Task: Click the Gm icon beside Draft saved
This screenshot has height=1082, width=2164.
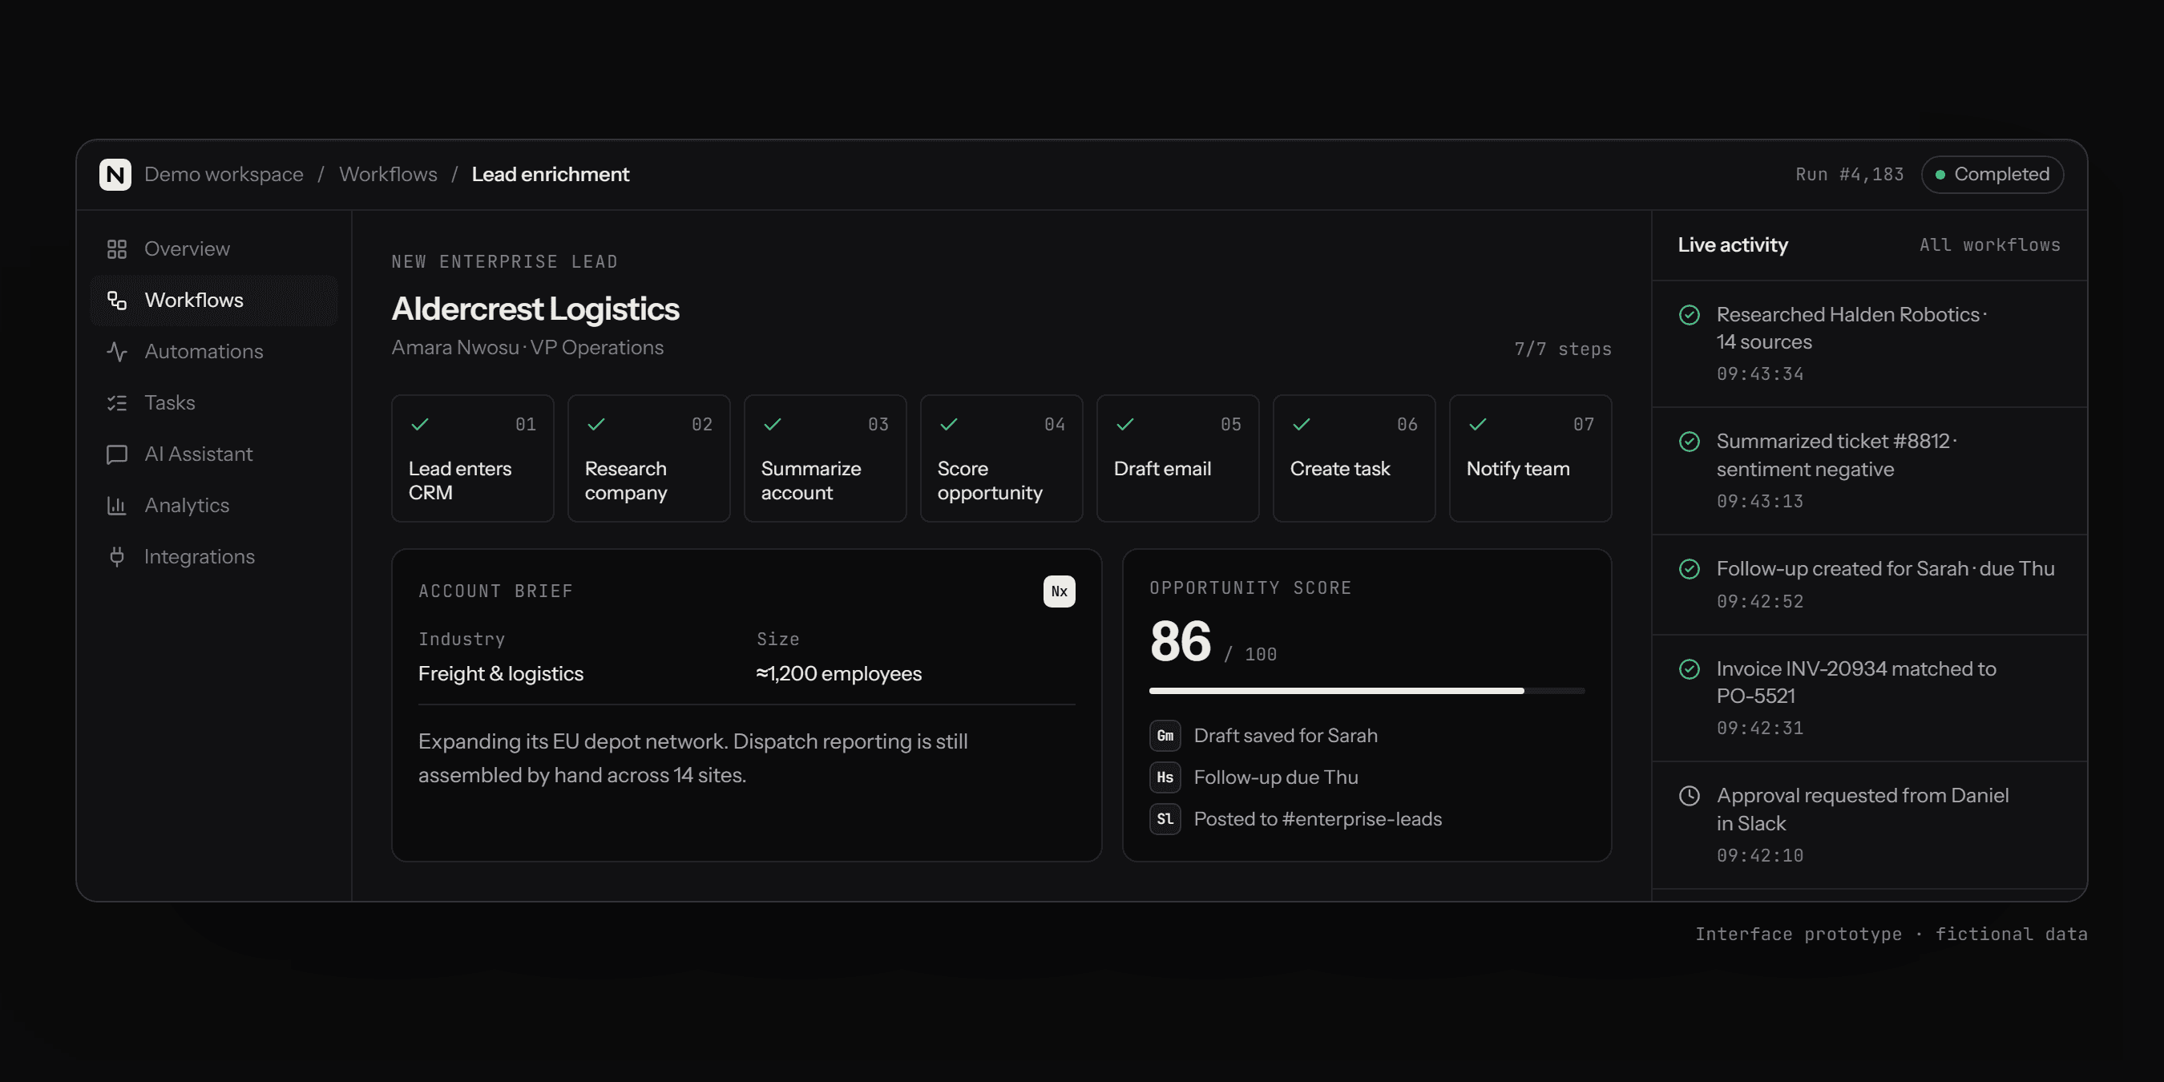Action: 1165,736
